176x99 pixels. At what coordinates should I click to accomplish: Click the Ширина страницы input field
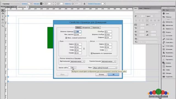pyautogui.click(x=79, y=32)
